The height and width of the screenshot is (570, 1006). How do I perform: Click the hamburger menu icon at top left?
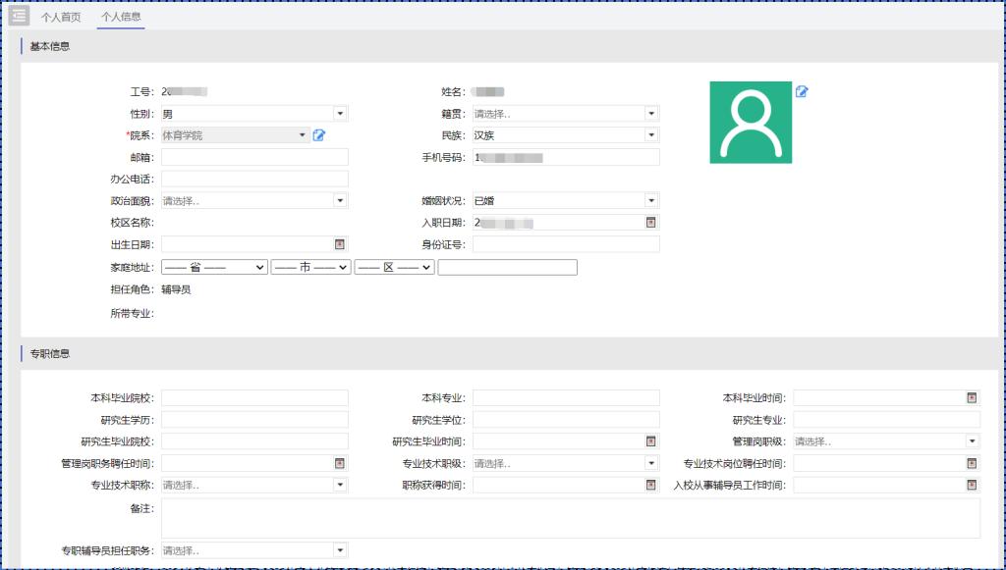coord(19,15)
